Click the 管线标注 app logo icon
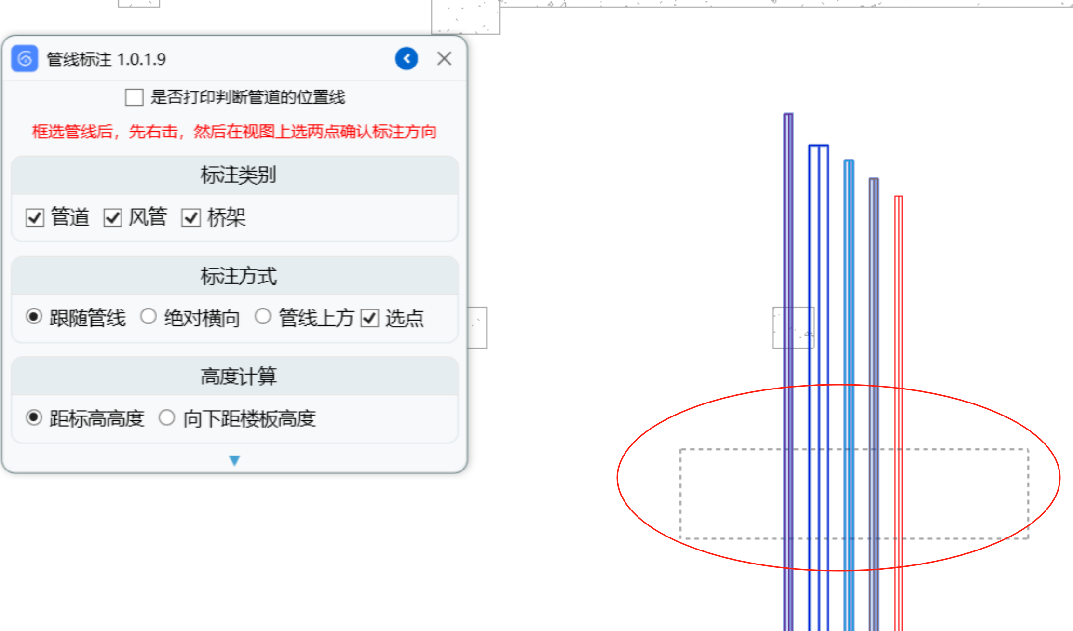The image size is (1073, 631). point(25,59)
